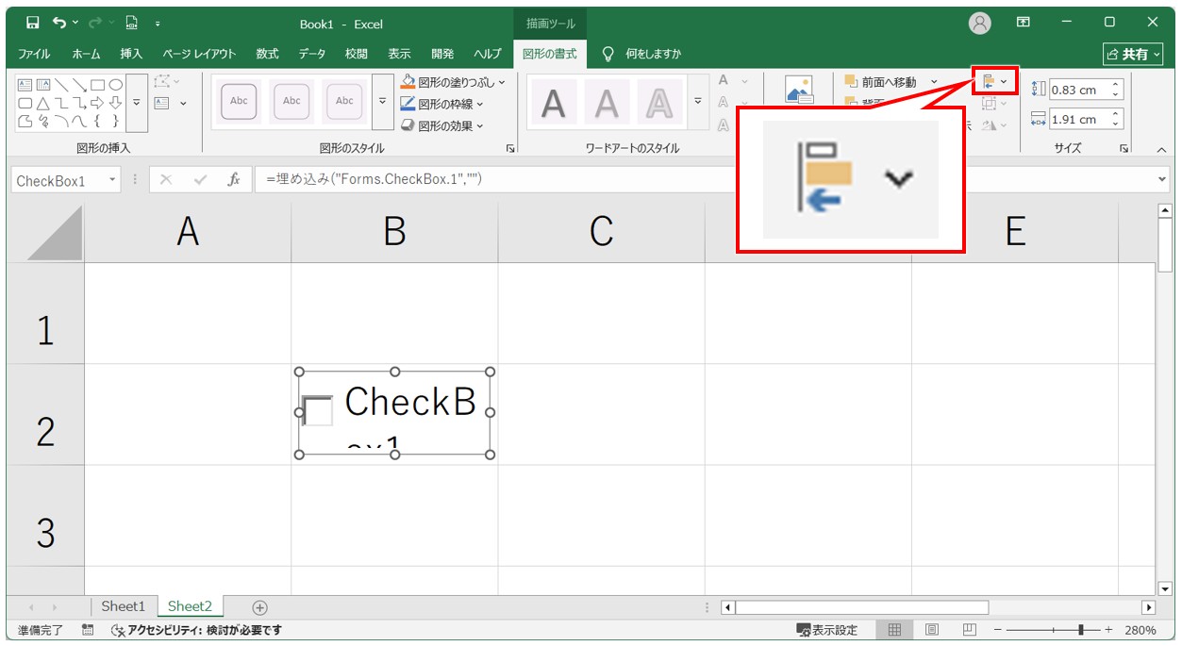Open the 校閲 tab
This screenshot has width=1182, height=646.
click(x=357, y=54)
